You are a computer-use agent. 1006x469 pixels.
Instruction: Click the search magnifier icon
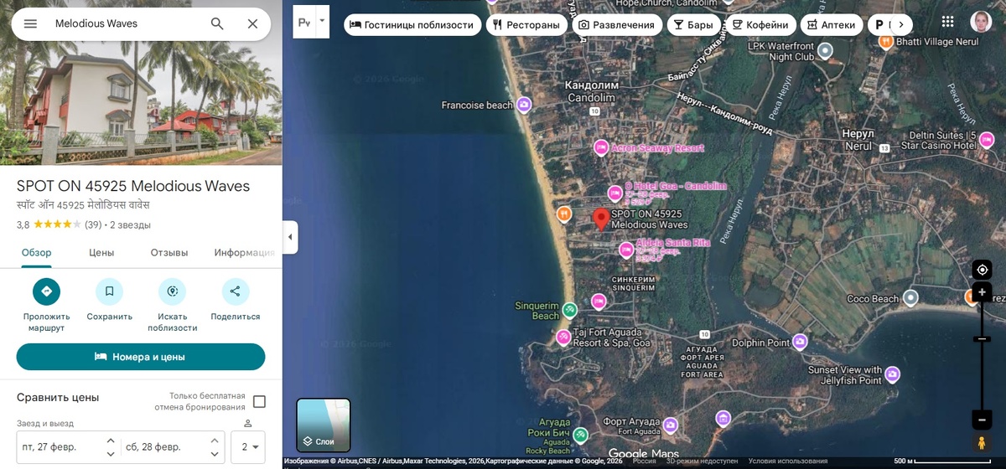[217, 23]
